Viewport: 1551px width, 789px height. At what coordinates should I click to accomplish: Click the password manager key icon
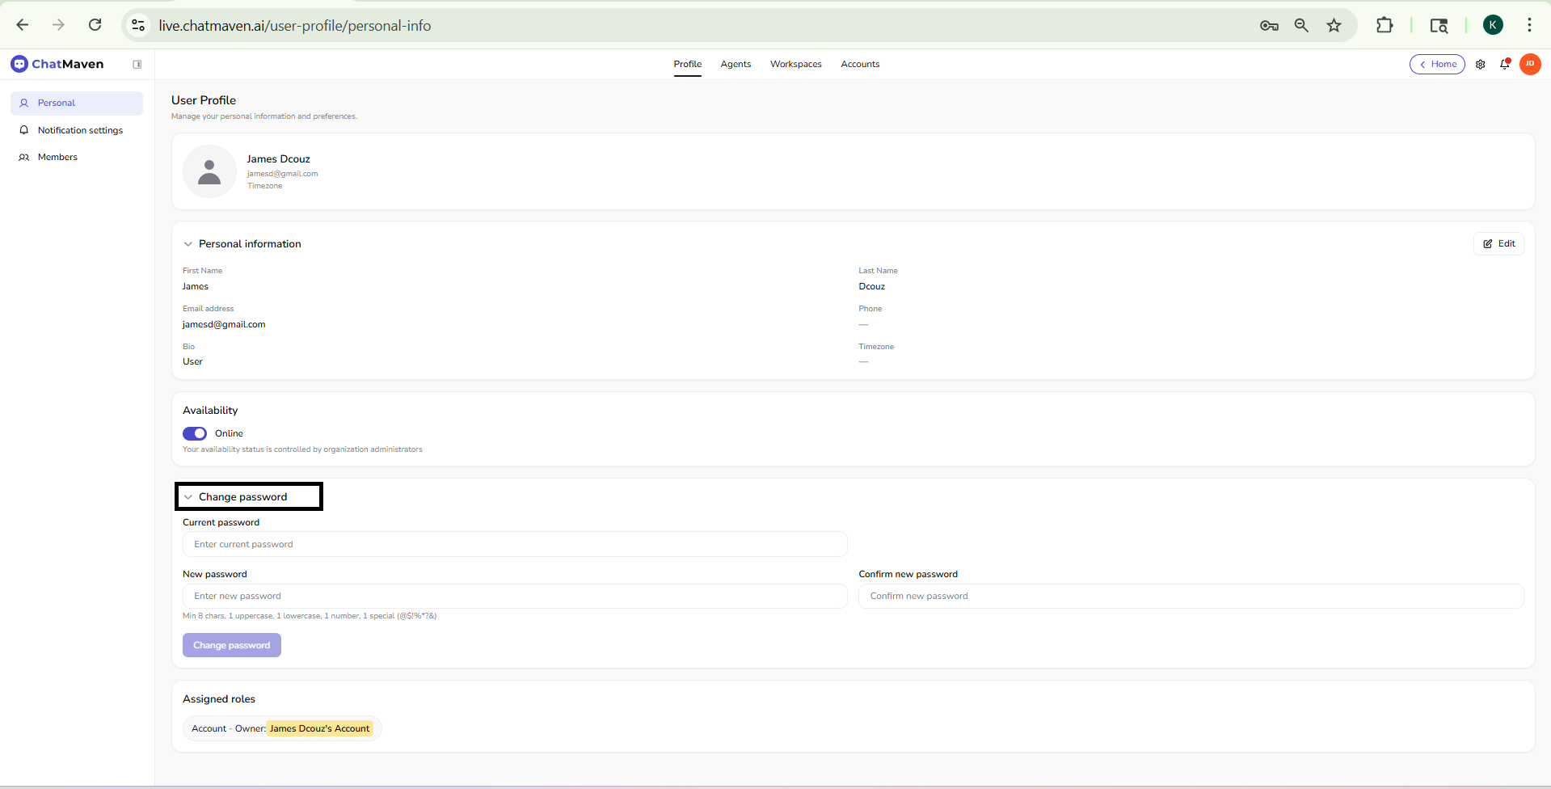click(1269, 25)
